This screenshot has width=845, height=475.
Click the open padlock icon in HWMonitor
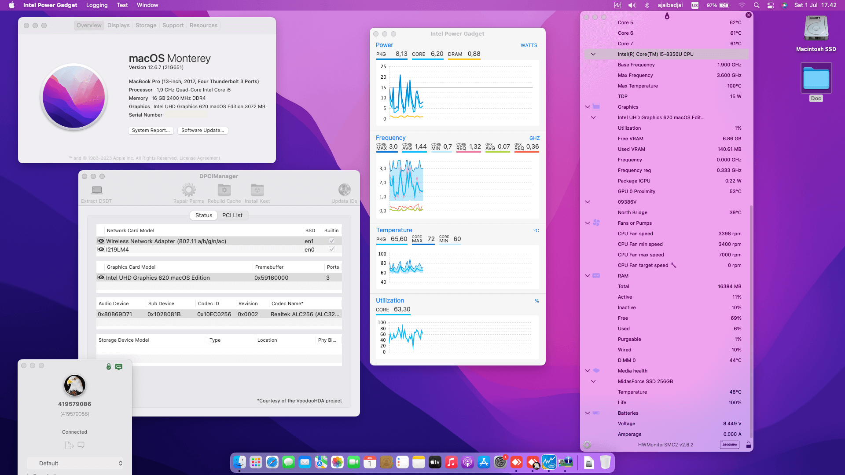tap(748, 445)
